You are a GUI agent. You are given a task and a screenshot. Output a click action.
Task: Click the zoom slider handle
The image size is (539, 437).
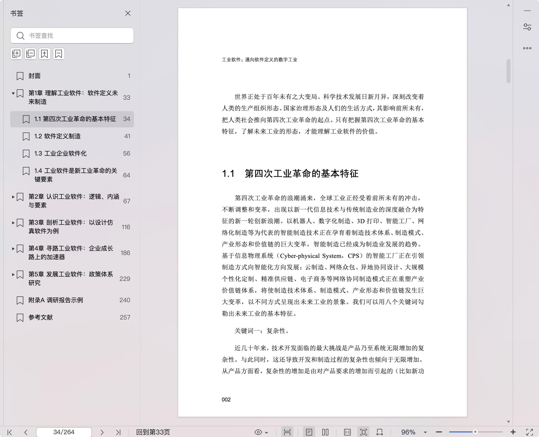tap(475, 432)
